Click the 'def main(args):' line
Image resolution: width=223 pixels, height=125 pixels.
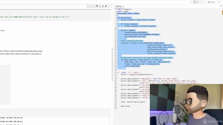click(124, 18)
